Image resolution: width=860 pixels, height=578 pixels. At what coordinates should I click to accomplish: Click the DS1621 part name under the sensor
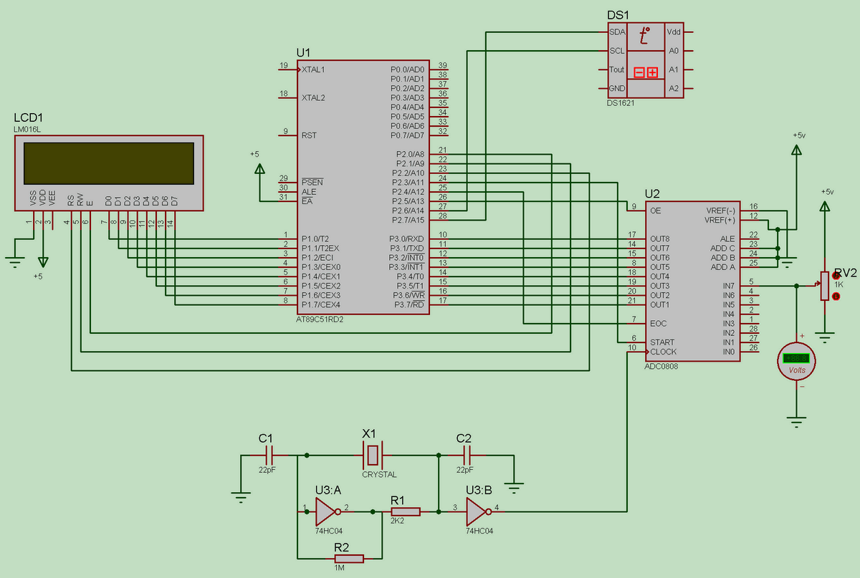(621, 103)
